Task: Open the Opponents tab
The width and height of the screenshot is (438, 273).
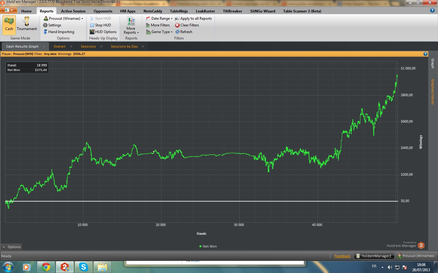Action: point(103,11)
